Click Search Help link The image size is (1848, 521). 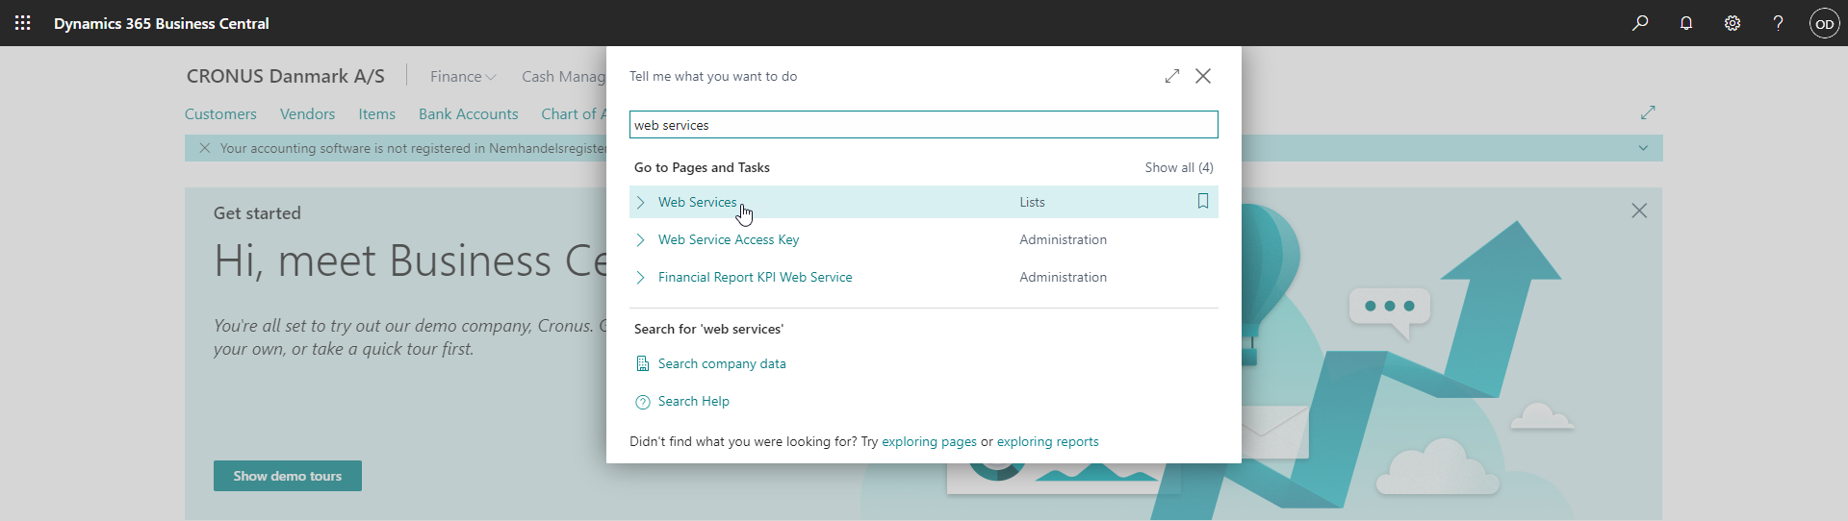tap(694, 401)
